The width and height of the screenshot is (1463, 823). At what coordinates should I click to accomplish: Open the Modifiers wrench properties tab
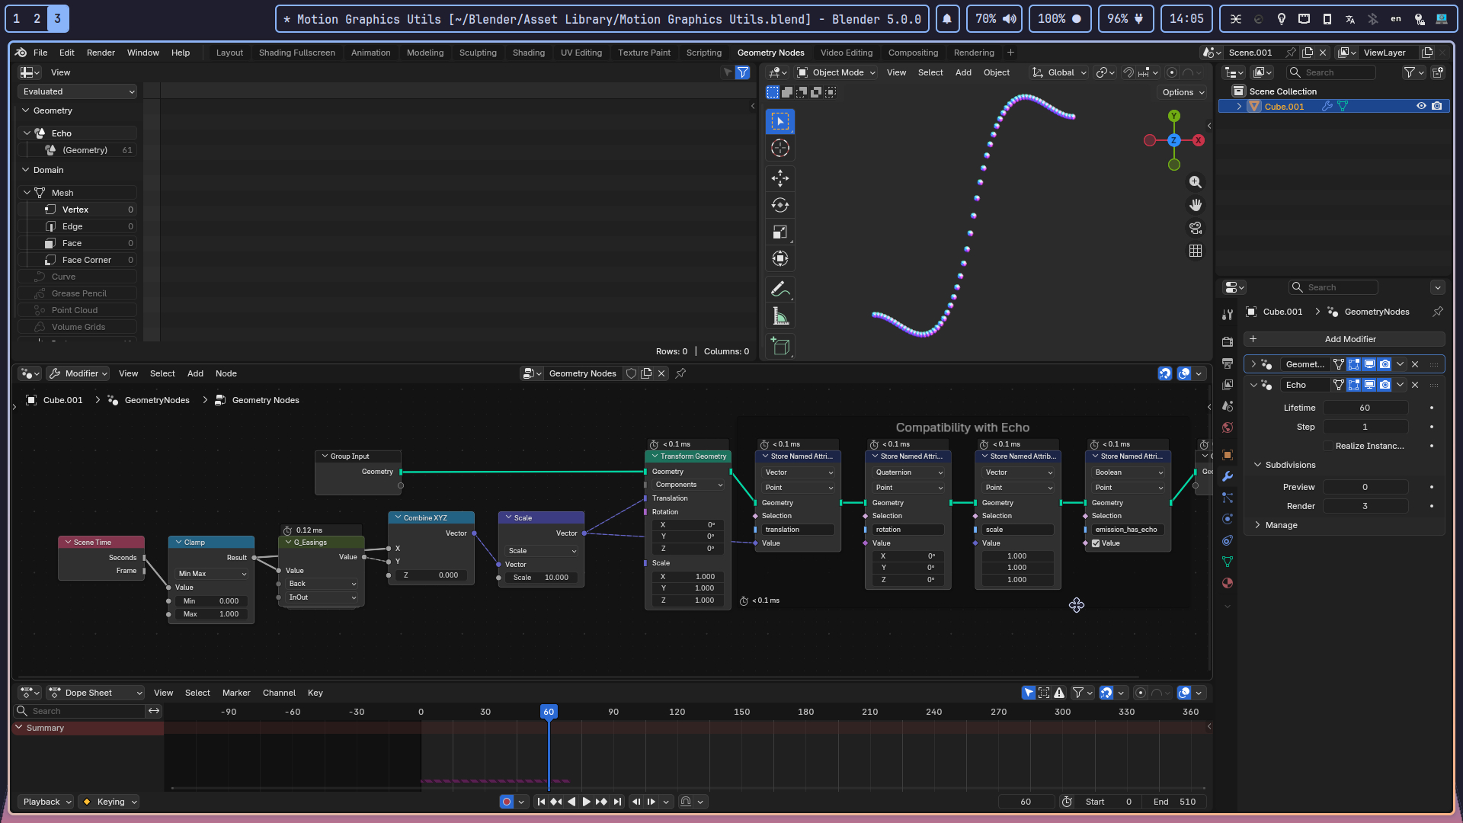point(1227,476)
